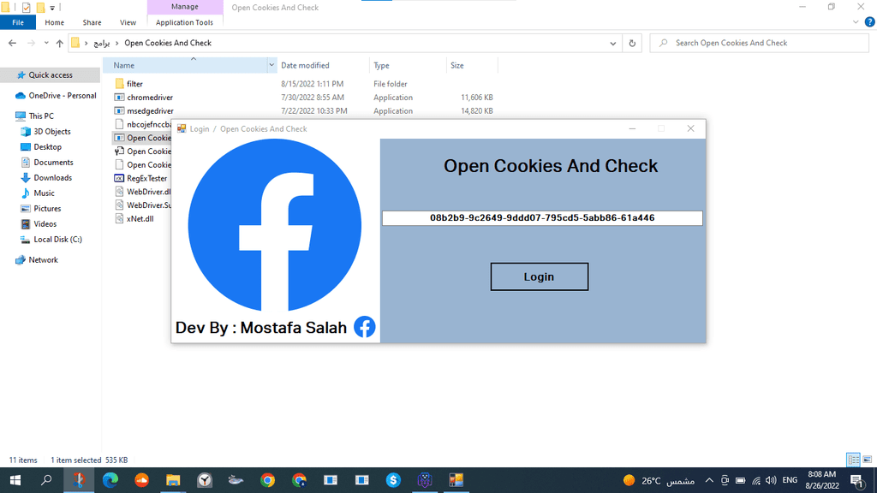Open the Application Tools tab
The image size is (877, 493).
tap(184, 22)
